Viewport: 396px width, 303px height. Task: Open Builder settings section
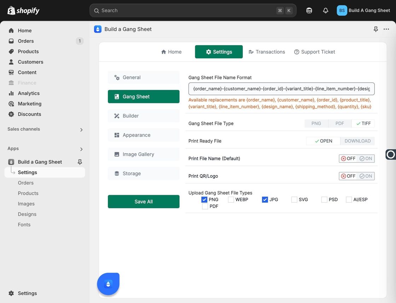click(x=144, y=116)
